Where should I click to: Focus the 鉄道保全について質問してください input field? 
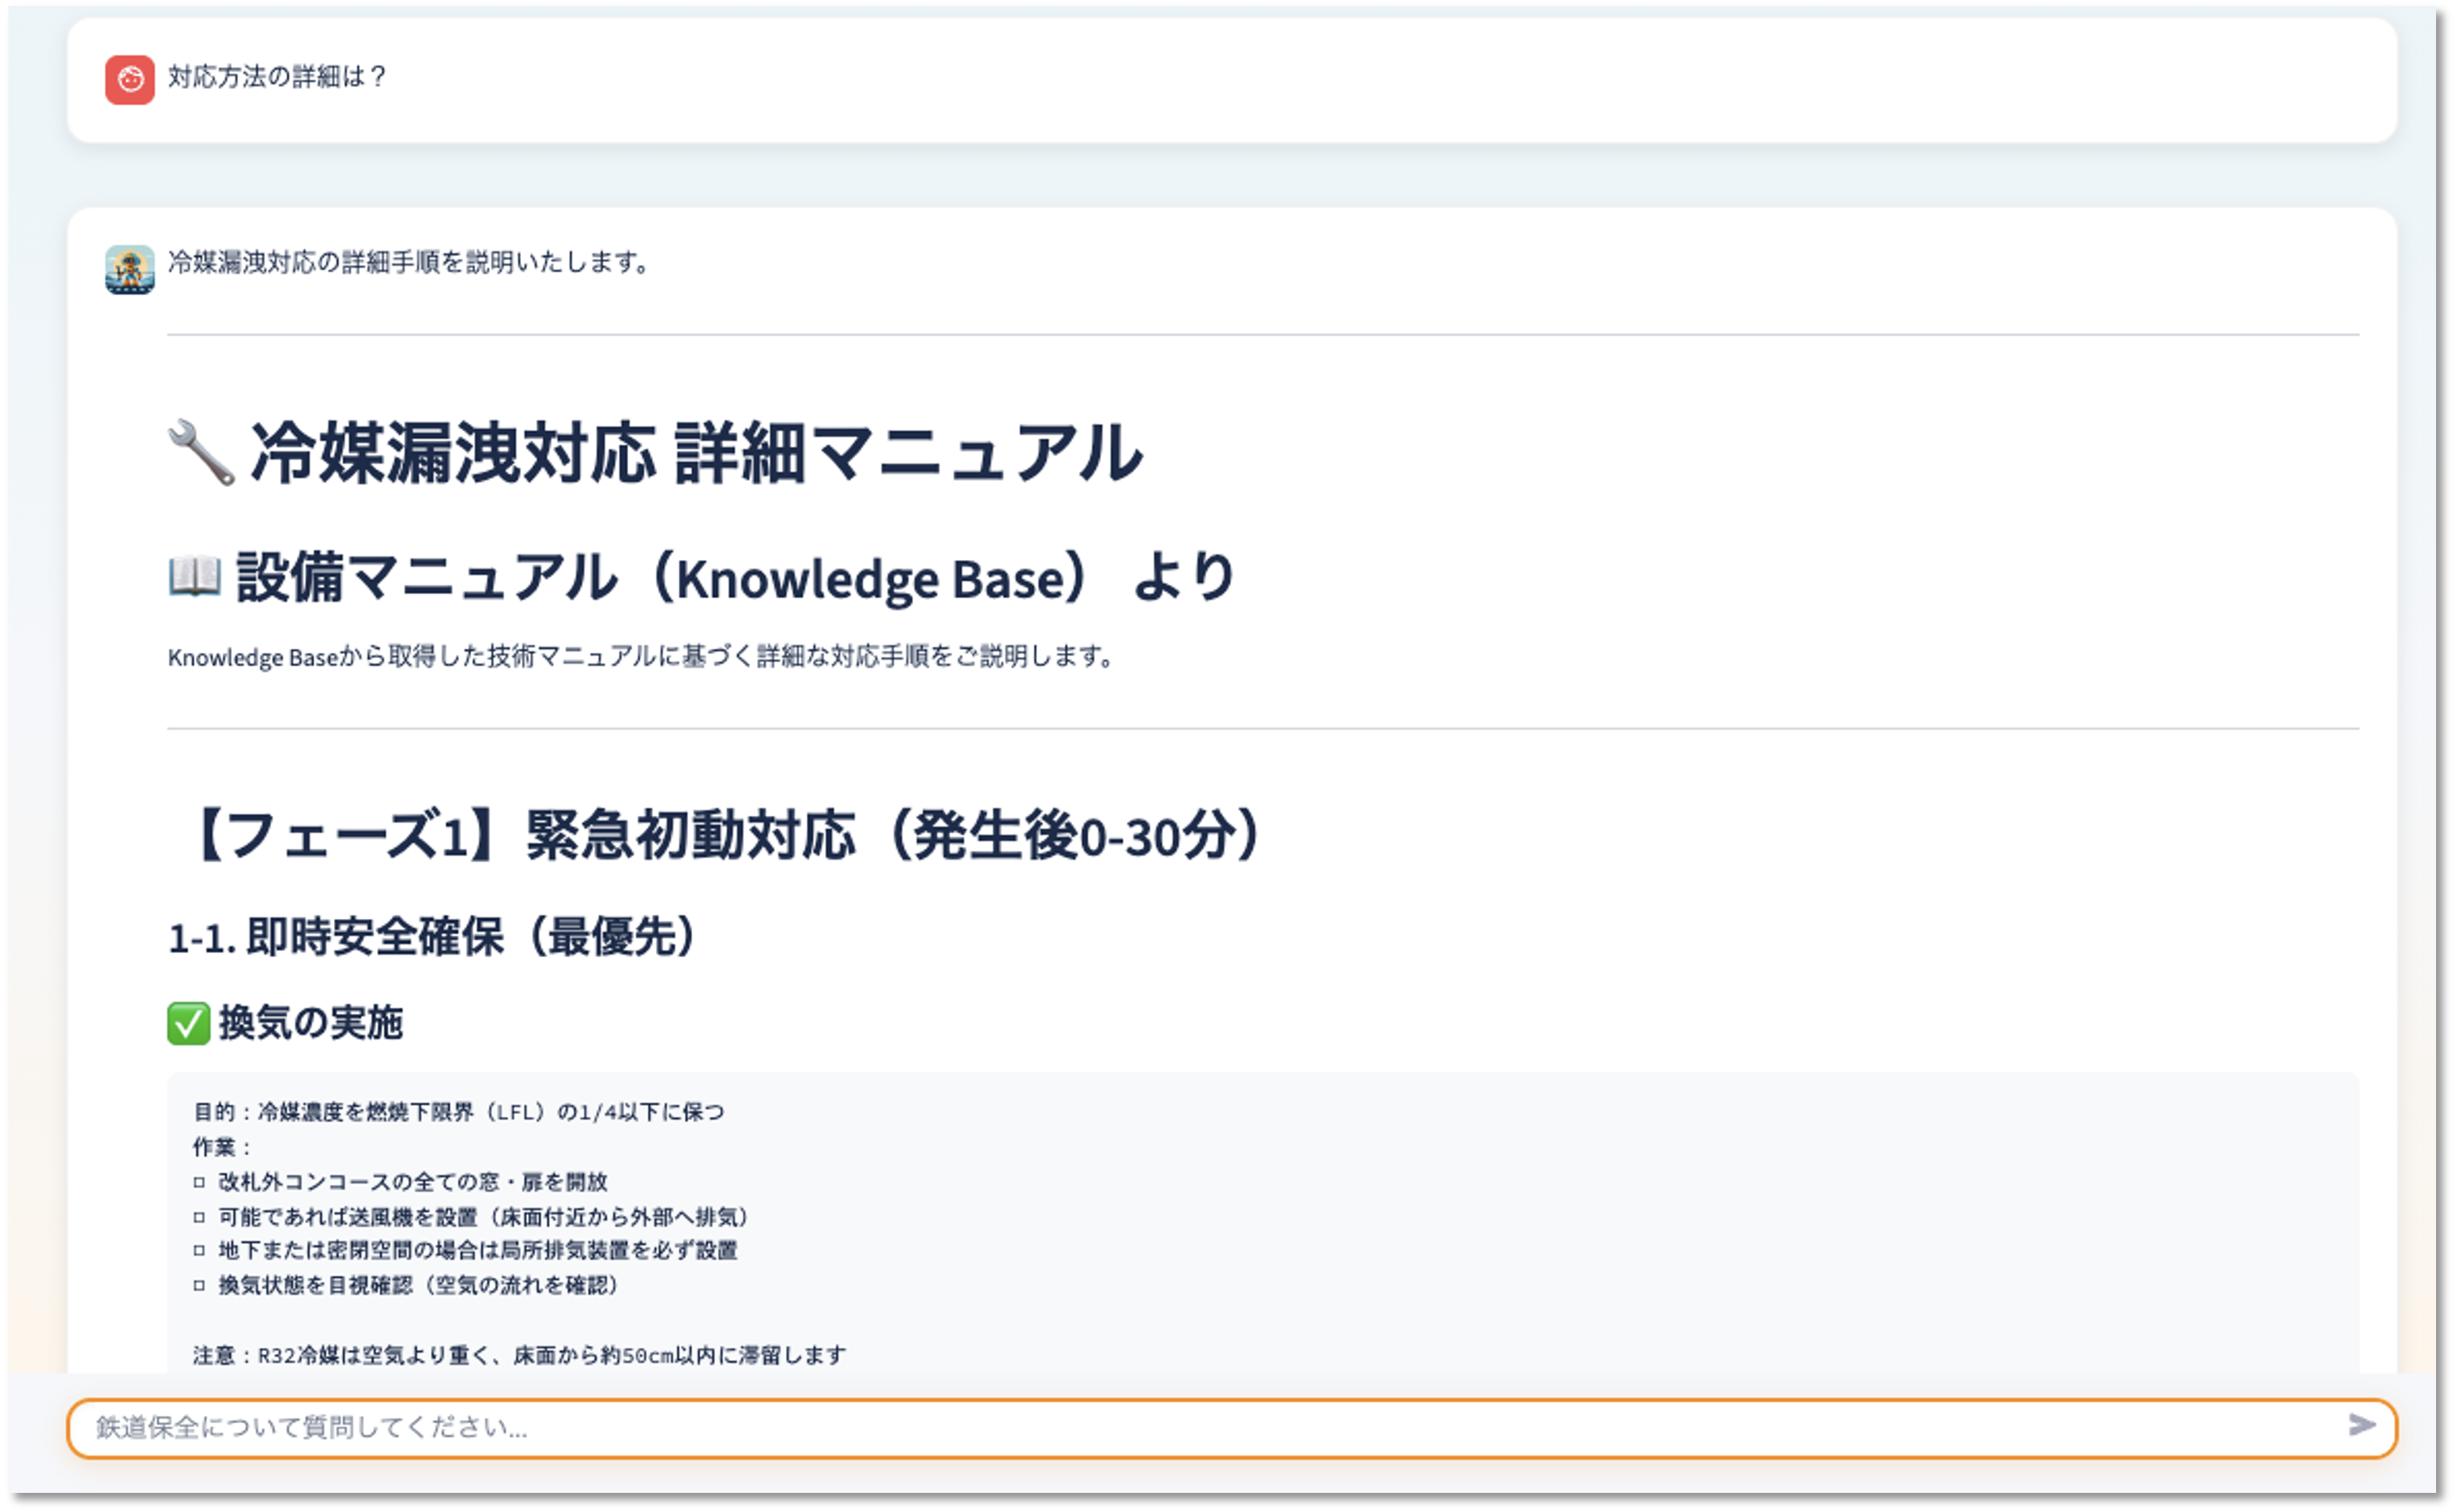coord(1200,1428)
